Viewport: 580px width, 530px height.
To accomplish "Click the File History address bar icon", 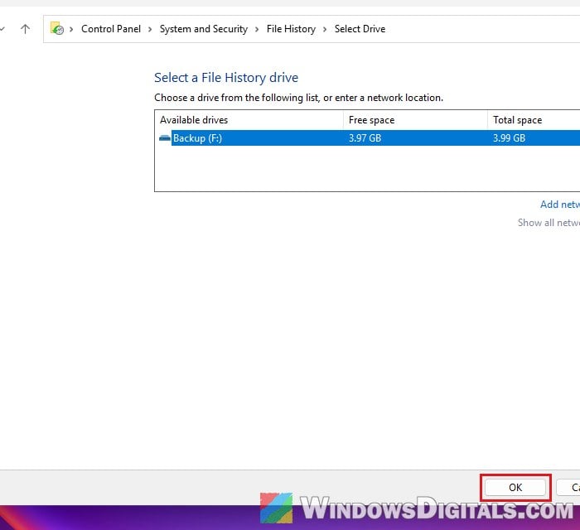I will [x=57, y=28].
